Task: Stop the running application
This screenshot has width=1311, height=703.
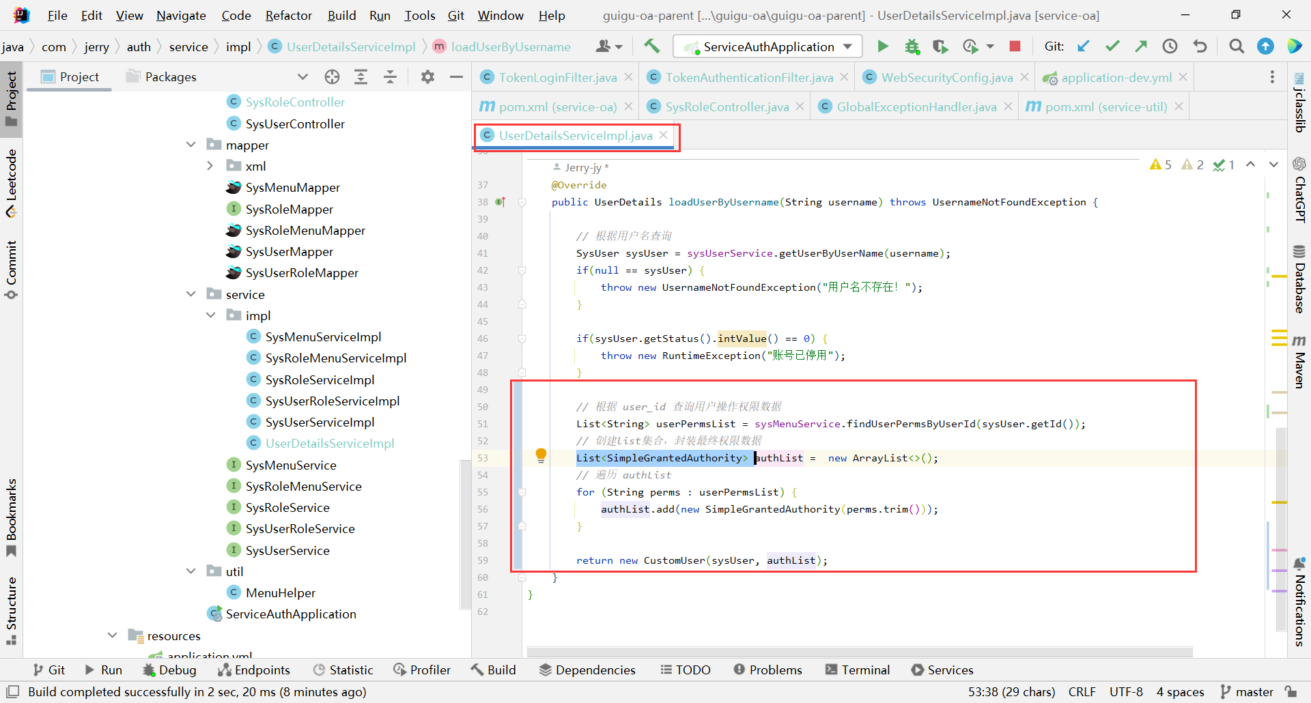Action: tap(1015, 46)
